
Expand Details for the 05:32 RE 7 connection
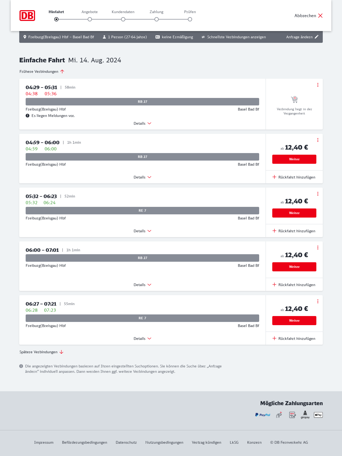pos(142,231)
